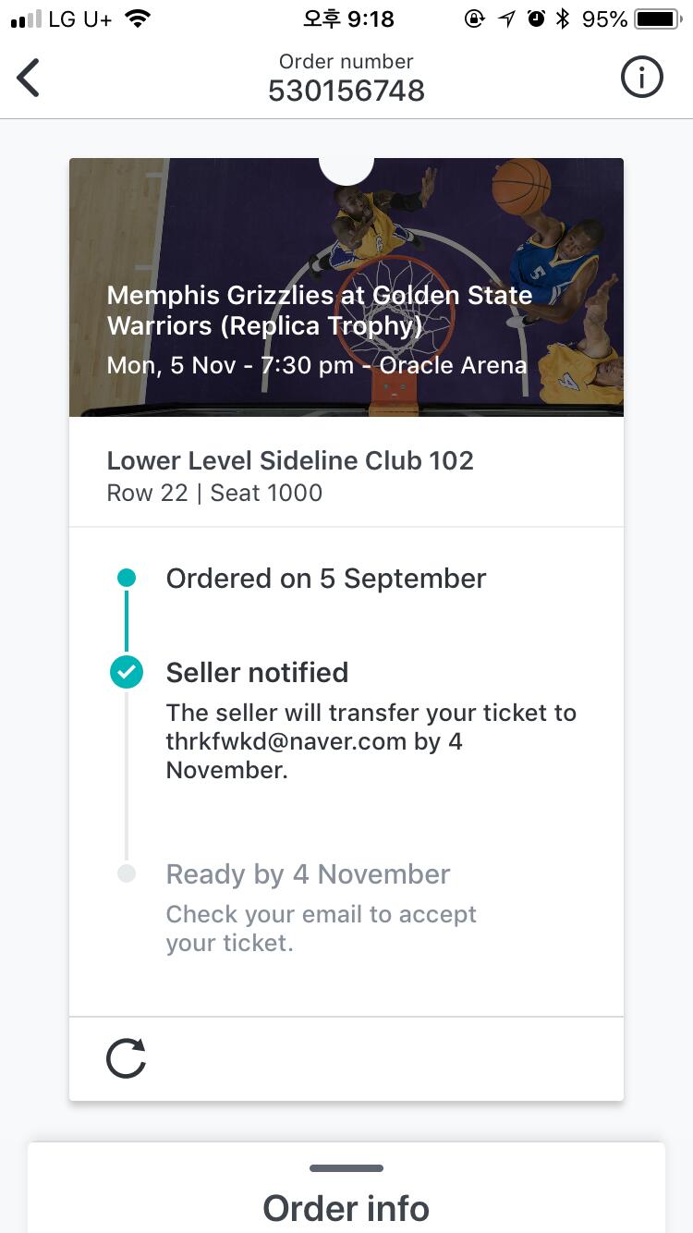Tap the thrkfwkd@naver.com email address
Screen dimensions: 693x1233
[286, 741]
